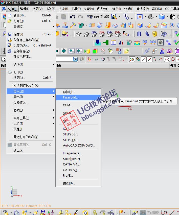
Task: Select 另存为(A)... in File menu
Action: tap(31, 45)
